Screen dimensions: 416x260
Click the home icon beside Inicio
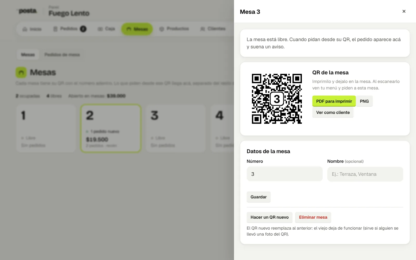25,29
